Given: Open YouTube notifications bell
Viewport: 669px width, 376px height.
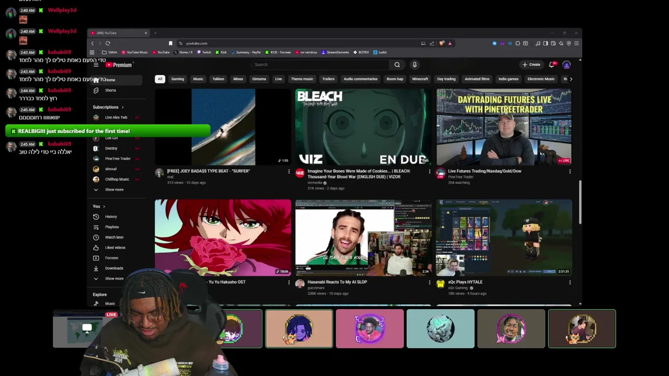Looking at the screenshot, I should [x=551, y=65].
